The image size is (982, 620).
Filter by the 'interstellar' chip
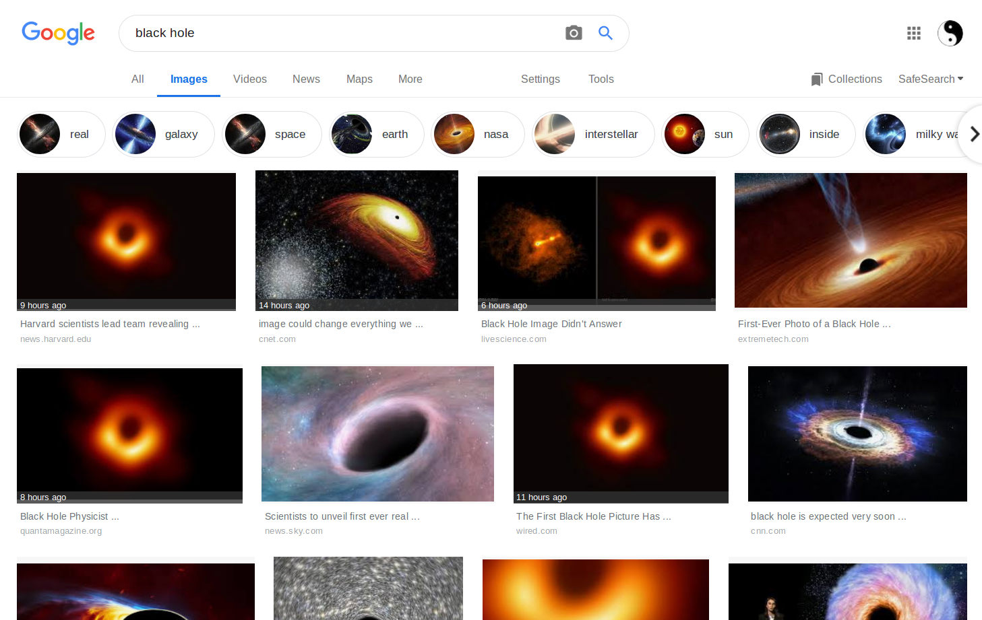click(x=593, y=135)
